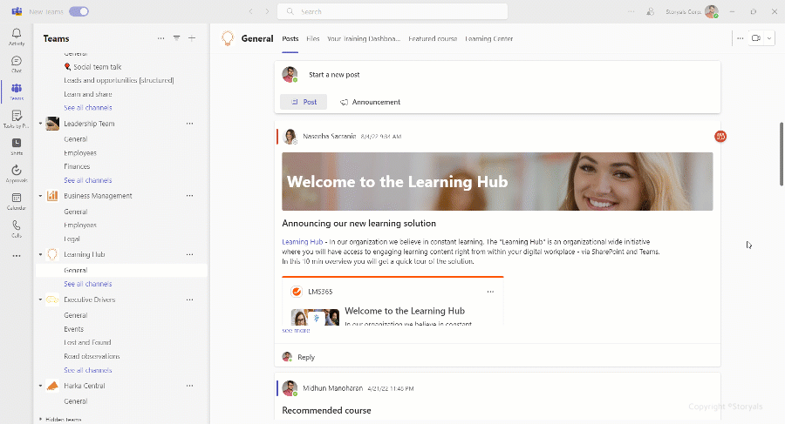Click the posts vertical scrollbar

pyautogui.click(x=781, y=153)
